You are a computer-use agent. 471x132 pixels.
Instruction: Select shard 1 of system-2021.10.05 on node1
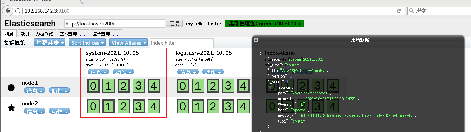tap(108, 86)
